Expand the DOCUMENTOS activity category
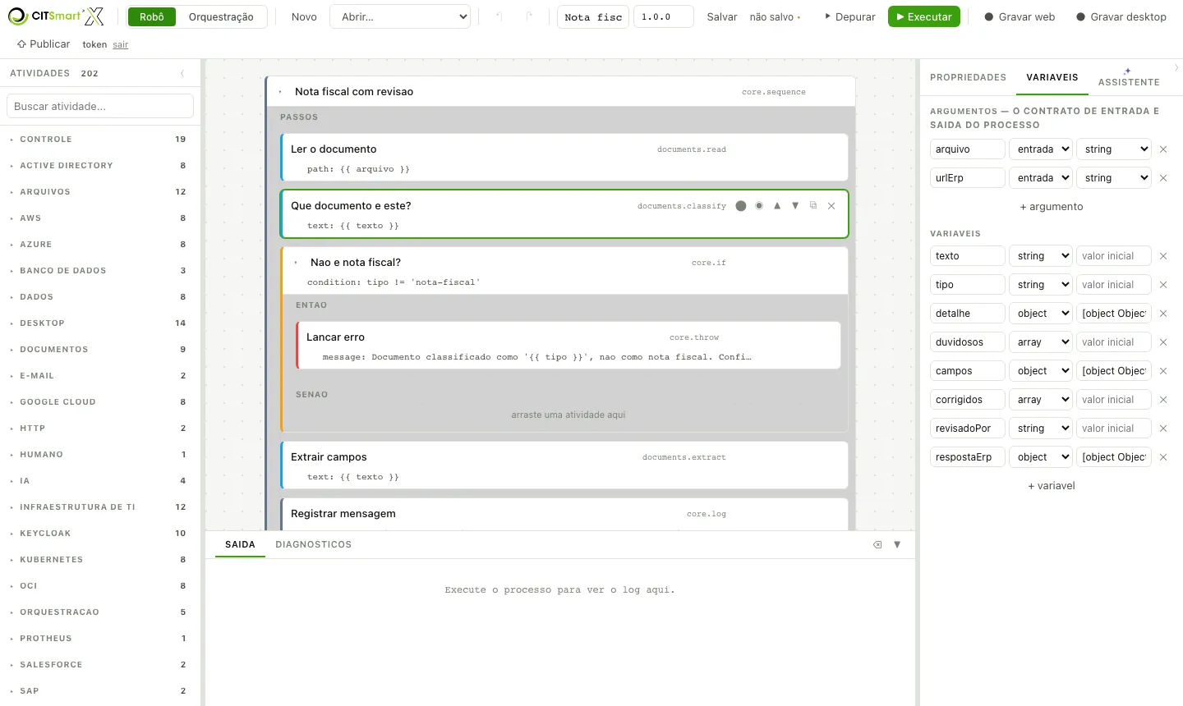The width and height of the screenshot is (1183, 706). coord(99,350)
